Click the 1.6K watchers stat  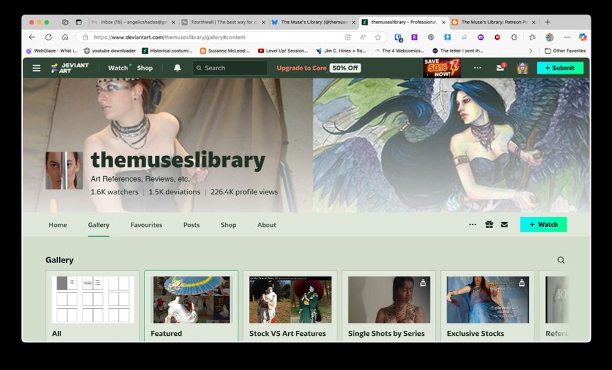(114, 192)
